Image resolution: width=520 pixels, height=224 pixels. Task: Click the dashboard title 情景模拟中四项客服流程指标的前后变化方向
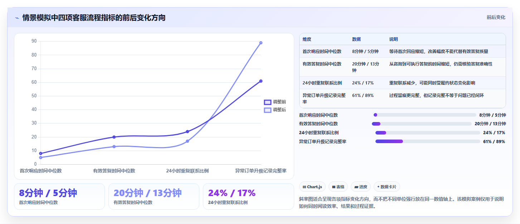pyautogui.click(x=94, y=18)
